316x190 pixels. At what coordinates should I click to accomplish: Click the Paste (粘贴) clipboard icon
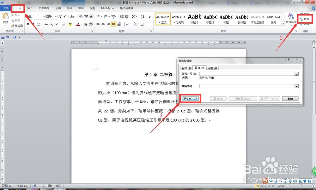tap(5, 16)
